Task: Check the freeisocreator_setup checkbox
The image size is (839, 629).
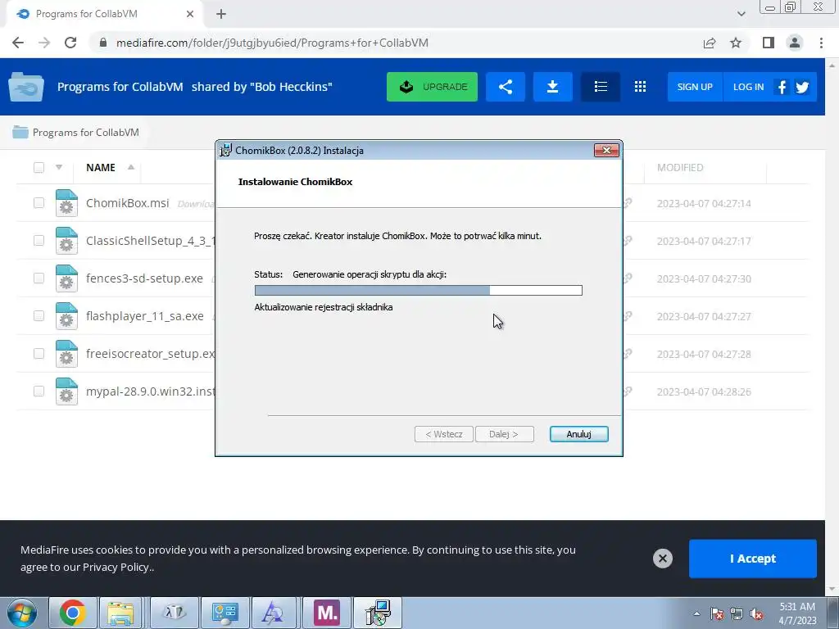Action: pyautogui.click(x=39, y=354)
